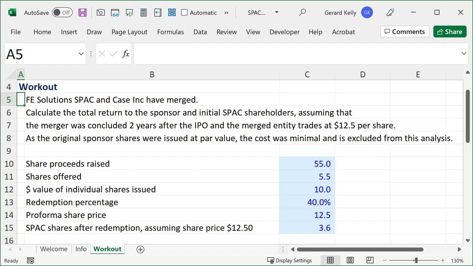Click the macro recording icon in status bar

click(30, 260)
